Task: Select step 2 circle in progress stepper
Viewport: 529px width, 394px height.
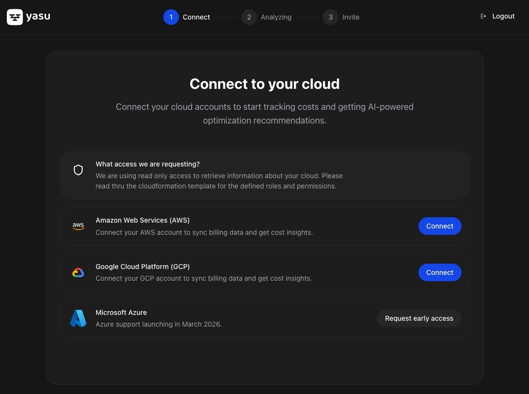Action: tap(249, 17)
